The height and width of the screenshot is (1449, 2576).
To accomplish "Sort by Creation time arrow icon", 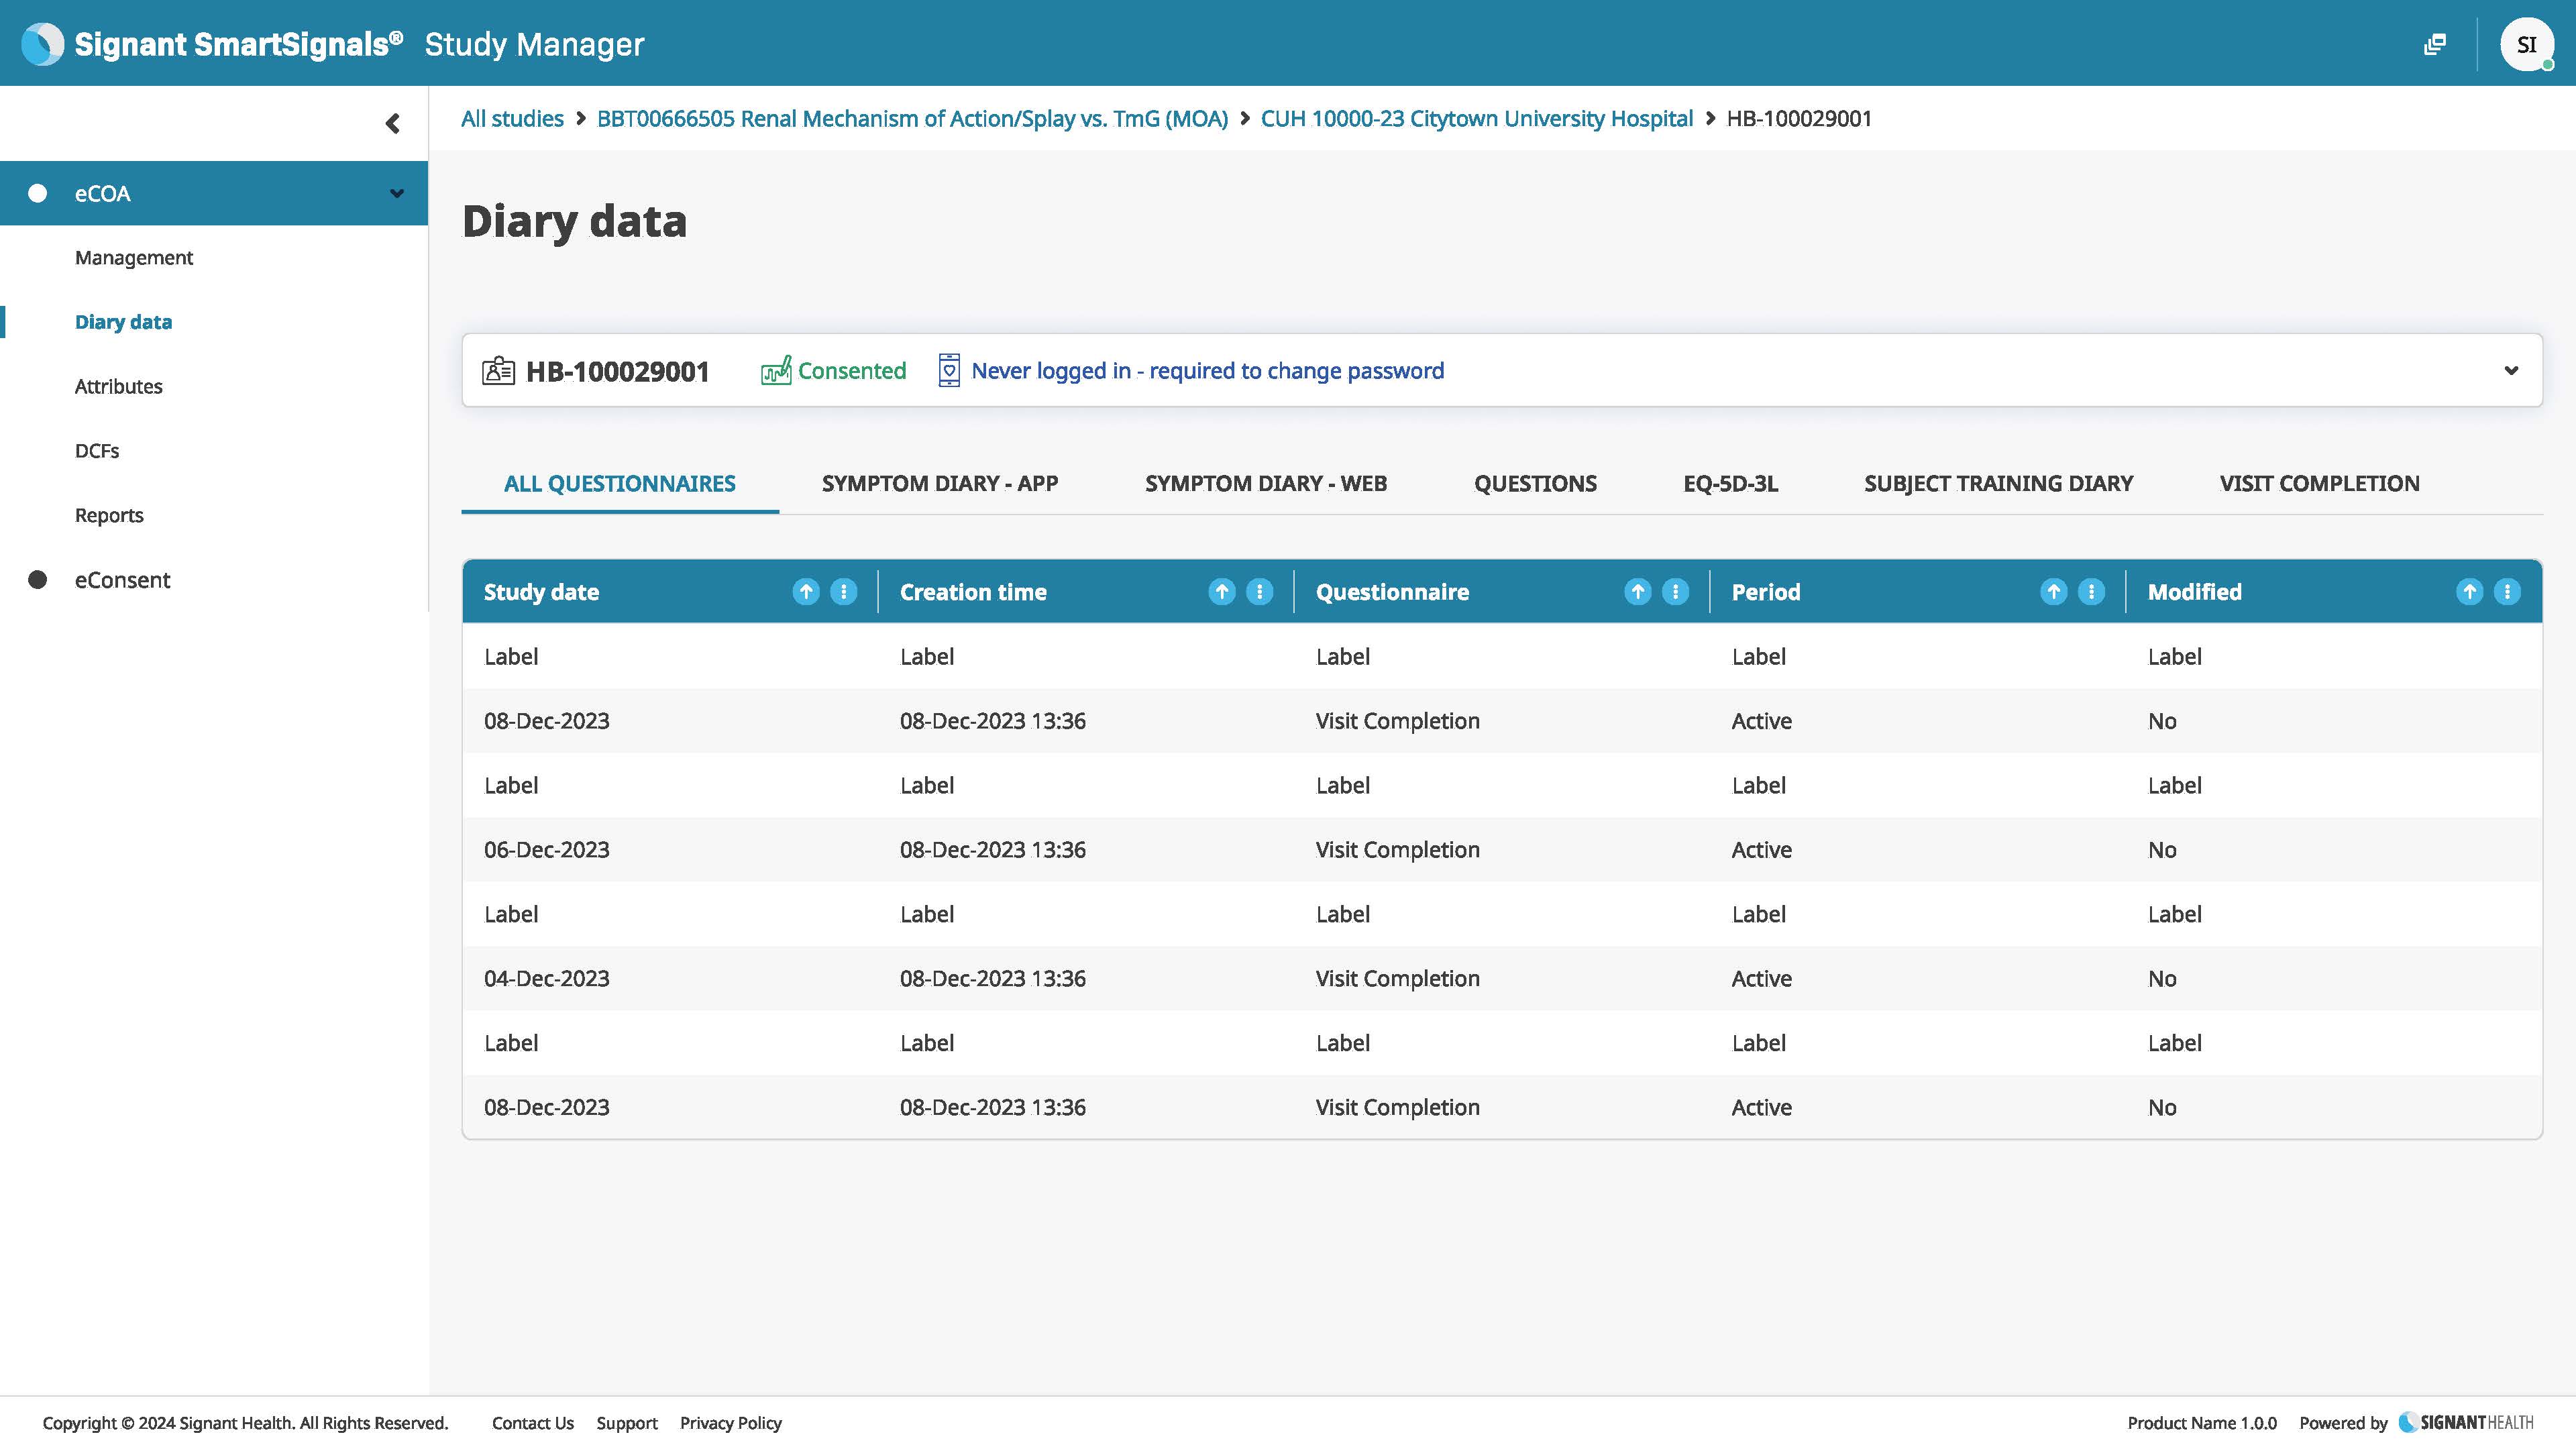I will (1222, 592).
